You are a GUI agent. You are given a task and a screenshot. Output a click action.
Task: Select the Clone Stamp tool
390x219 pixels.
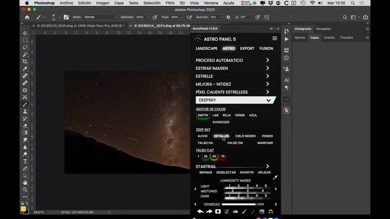click(x=25, y=111)
